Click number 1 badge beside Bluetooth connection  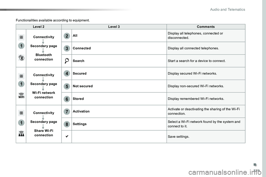coord(21,46)
